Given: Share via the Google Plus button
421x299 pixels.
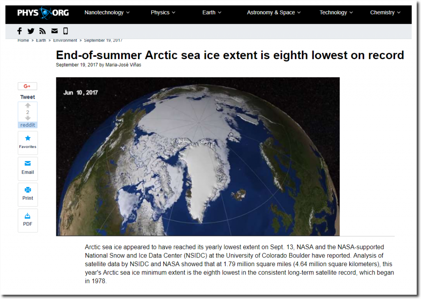Looking at the screenshot, I should (28, 86).
